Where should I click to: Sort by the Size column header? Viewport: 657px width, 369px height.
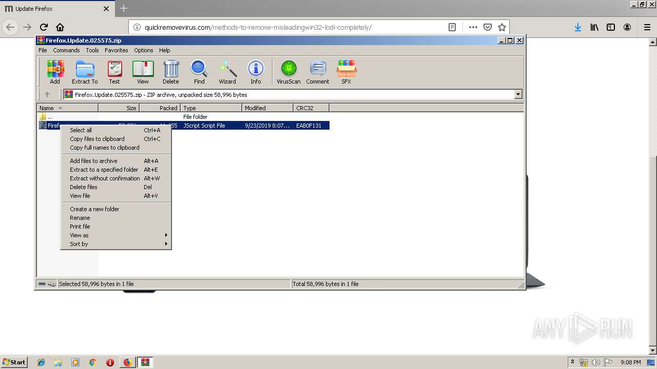(119, 108)
